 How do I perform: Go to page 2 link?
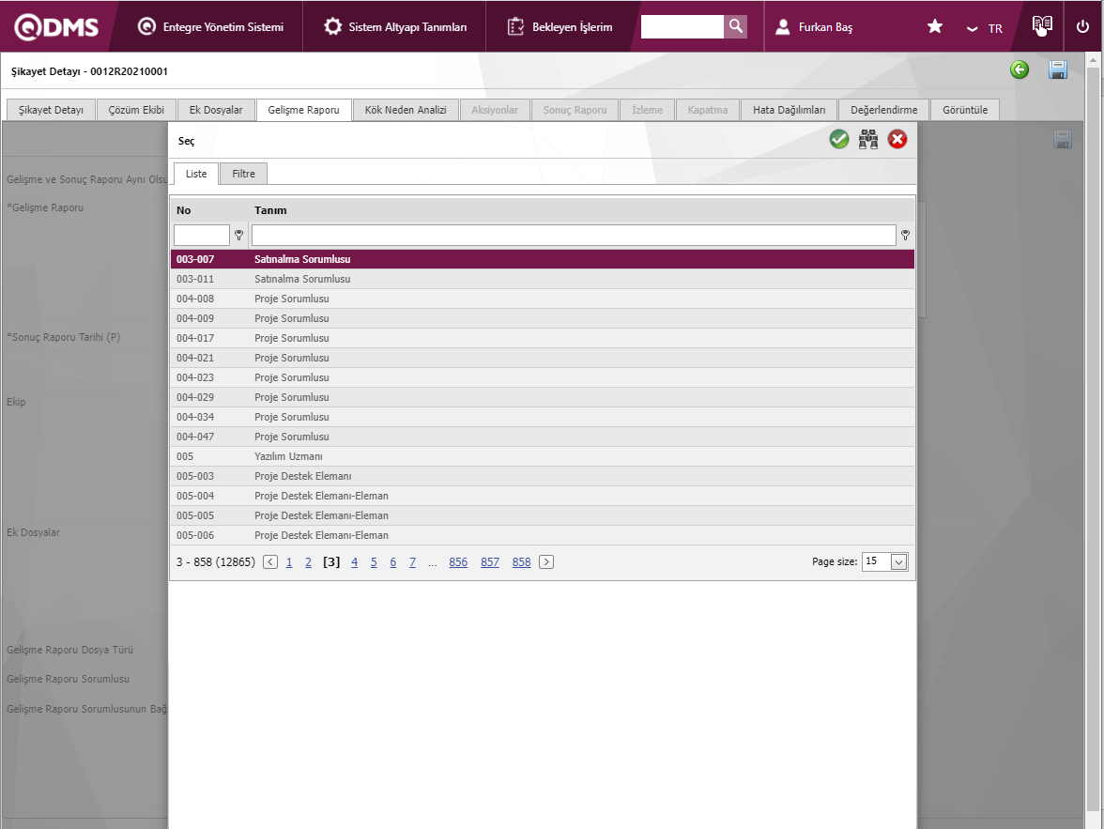tap(308, 562)
